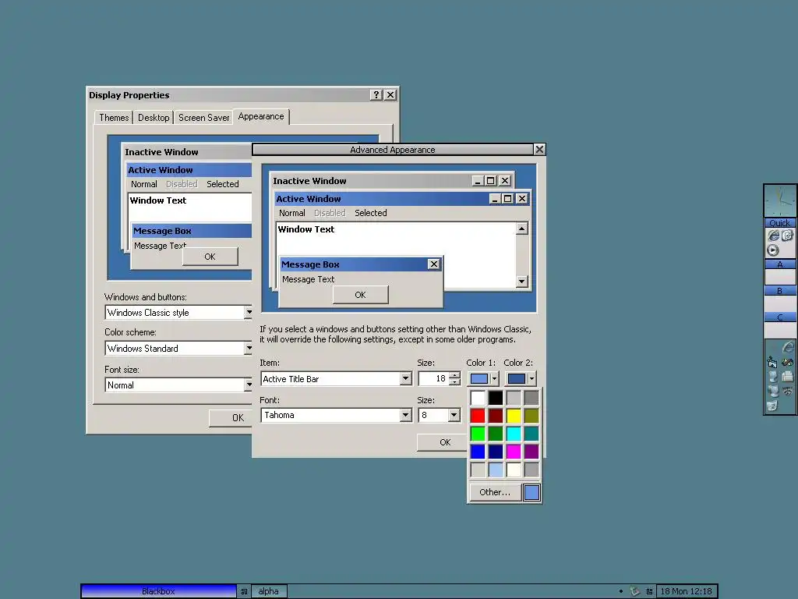Pick the black swatch in the palette
Screen dimensions: 798x599
click(496, 398)
